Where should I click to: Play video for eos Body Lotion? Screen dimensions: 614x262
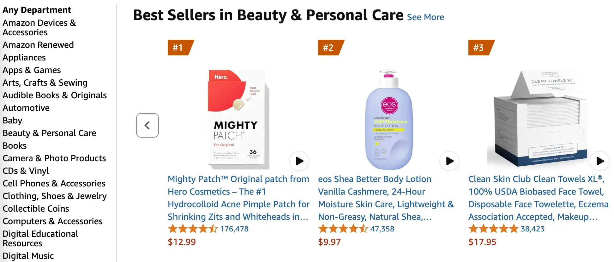(449, 161)
